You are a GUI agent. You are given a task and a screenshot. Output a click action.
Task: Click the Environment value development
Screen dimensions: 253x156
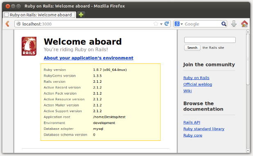(x=104, y=123)
